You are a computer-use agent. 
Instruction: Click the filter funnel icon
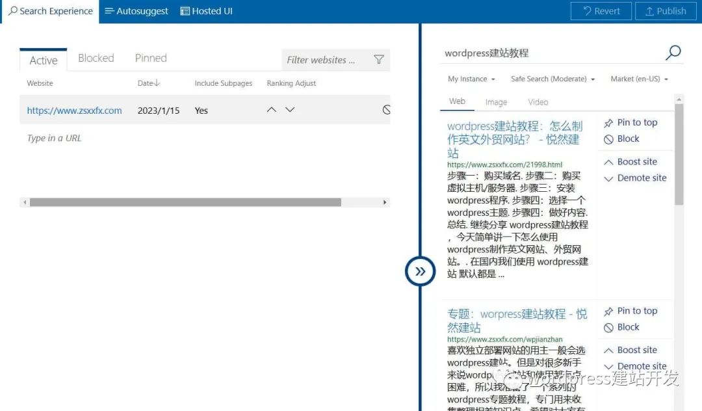[x=379, y=60]
